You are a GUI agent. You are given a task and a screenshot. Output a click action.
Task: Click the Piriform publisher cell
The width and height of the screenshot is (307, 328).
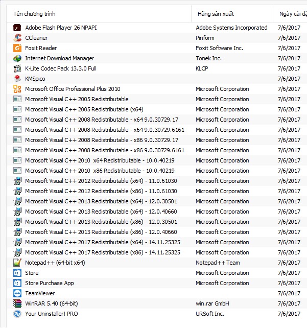(205, 38)
